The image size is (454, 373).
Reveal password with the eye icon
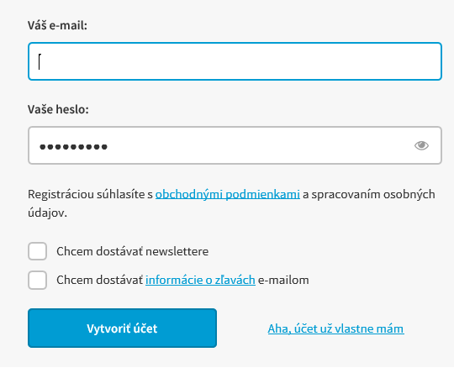(x=421, y=145)
